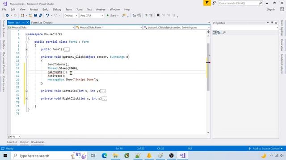Click the increase indent toolbar icon
This screenshot has width=286, height=160.
pyautogui.click(x=139, y=16)
